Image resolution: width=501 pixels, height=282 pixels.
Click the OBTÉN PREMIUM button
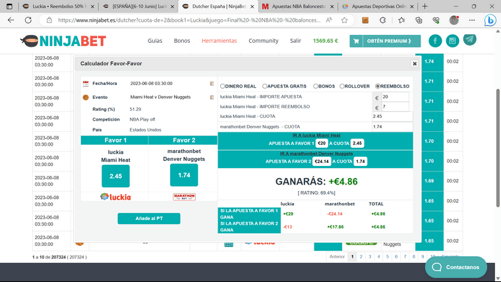[x=385, y=41]
